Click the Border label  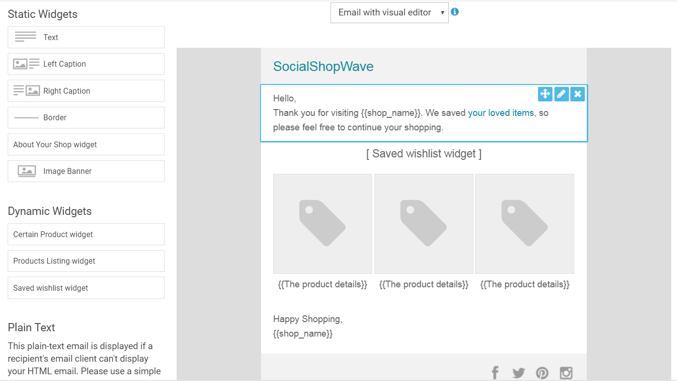(55, 117)
